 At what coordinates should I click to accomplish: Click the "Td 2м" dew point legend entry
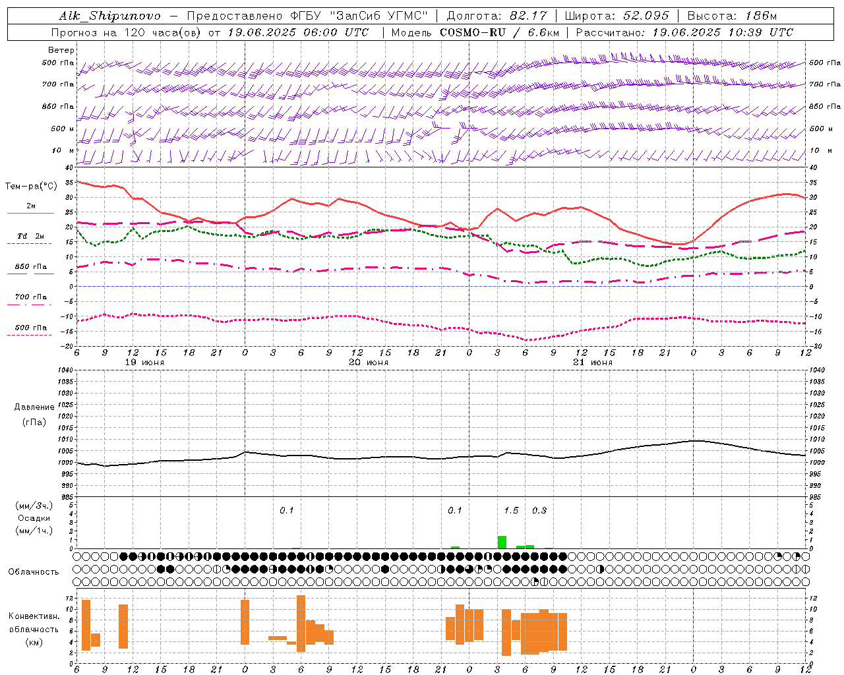(30, 236)
